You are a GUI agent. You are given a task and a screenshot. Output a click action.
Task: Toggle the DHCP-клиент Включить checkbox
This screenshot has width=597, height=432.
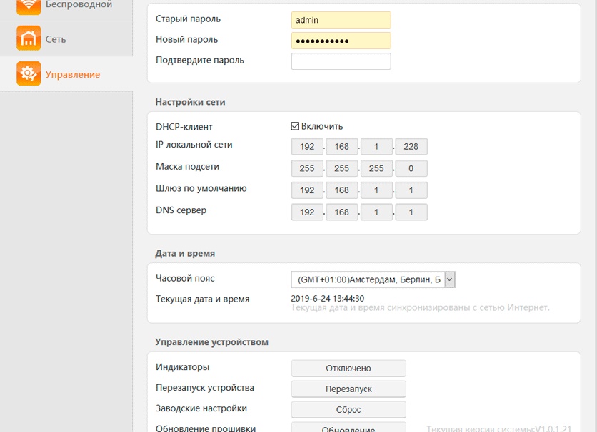click(x=295, y=126)
